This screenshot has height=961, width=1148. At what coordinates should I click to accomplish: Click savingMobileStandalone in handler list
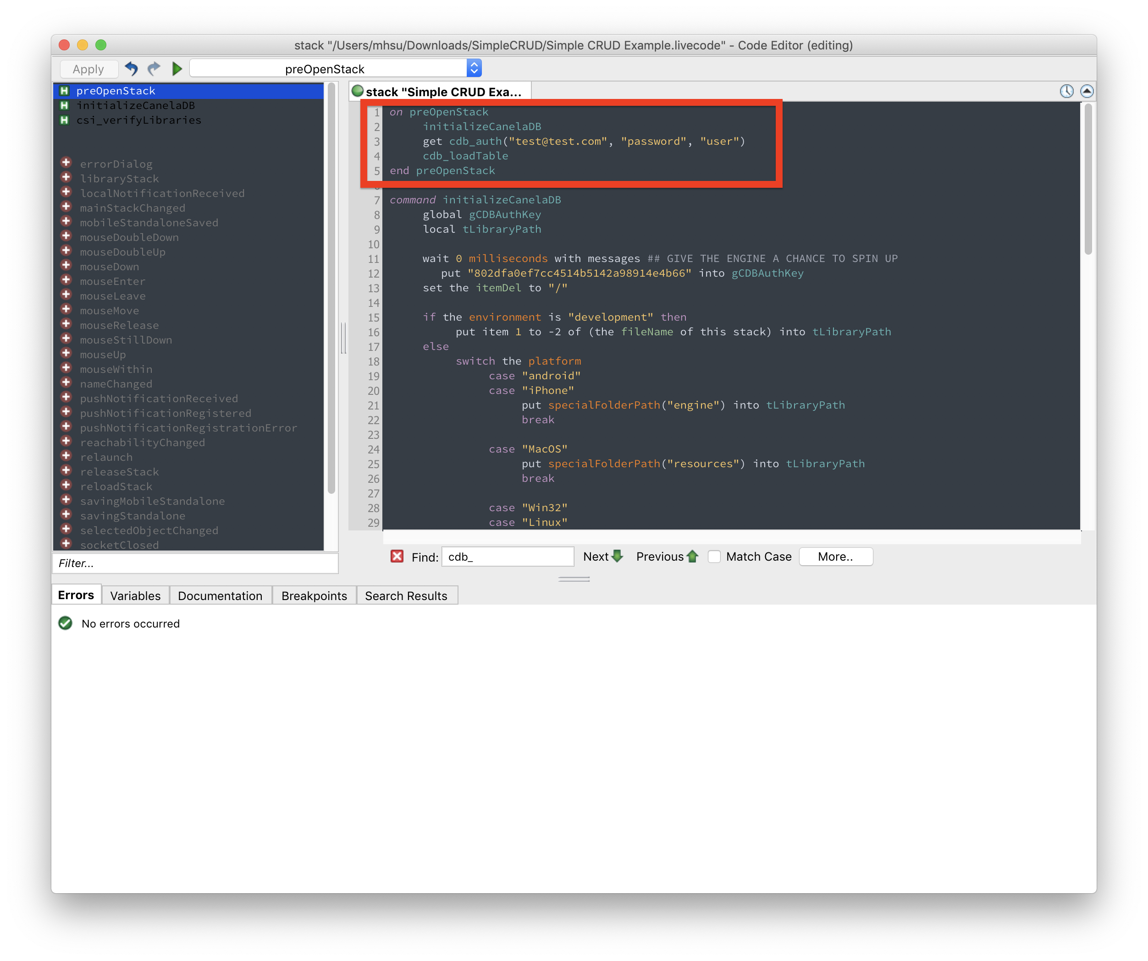(x=153, y=501)
